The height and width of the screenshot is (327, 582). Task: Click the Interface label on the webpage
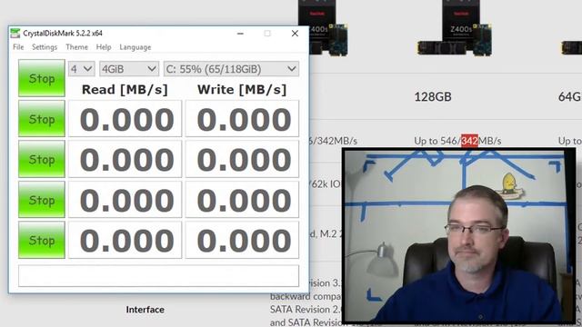coord(145,310)
